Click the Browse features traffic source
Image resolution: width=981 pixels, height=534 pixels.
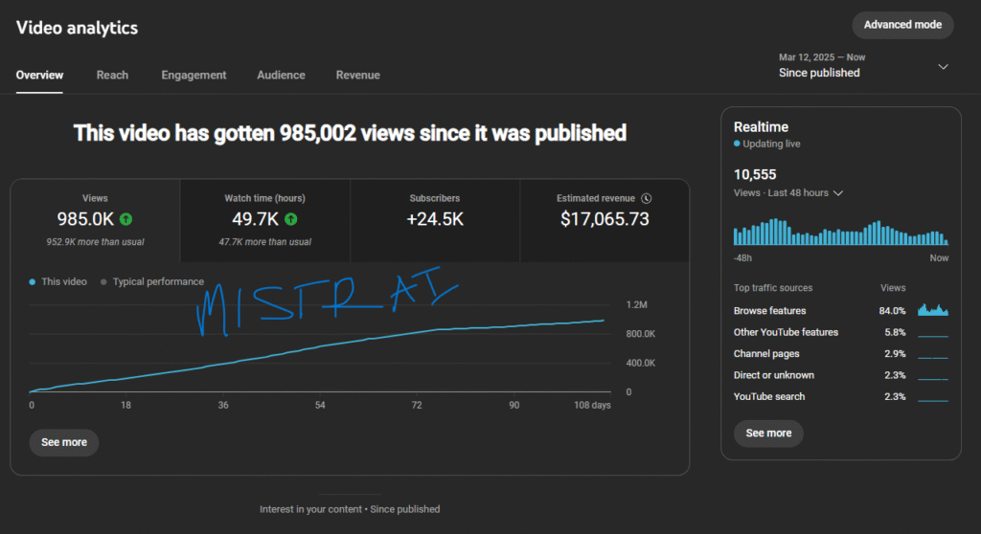(769, 311)
